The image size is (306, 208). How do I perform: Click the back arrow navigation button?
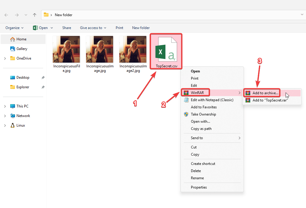tap(6, 15)
